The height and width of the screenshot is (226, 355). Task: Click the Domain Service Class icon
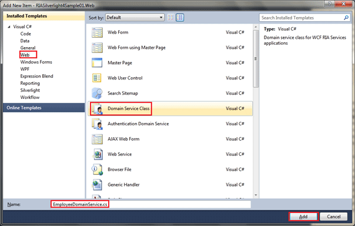(97, 108)
